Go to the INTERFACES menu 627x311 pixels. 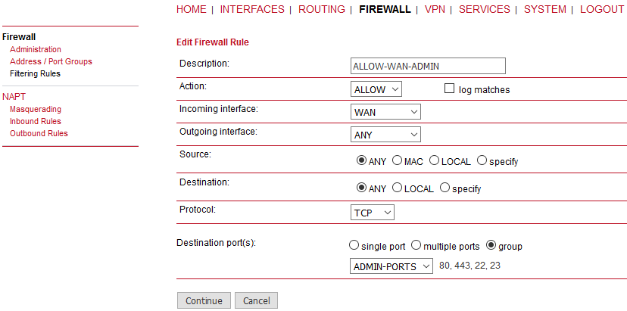(252, 9)
